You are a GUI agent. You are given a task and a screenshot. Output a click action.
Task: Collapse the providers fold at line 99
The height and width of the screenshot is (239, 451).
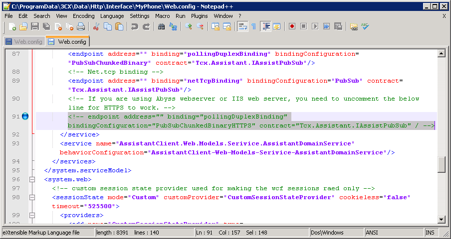point(32,215)
